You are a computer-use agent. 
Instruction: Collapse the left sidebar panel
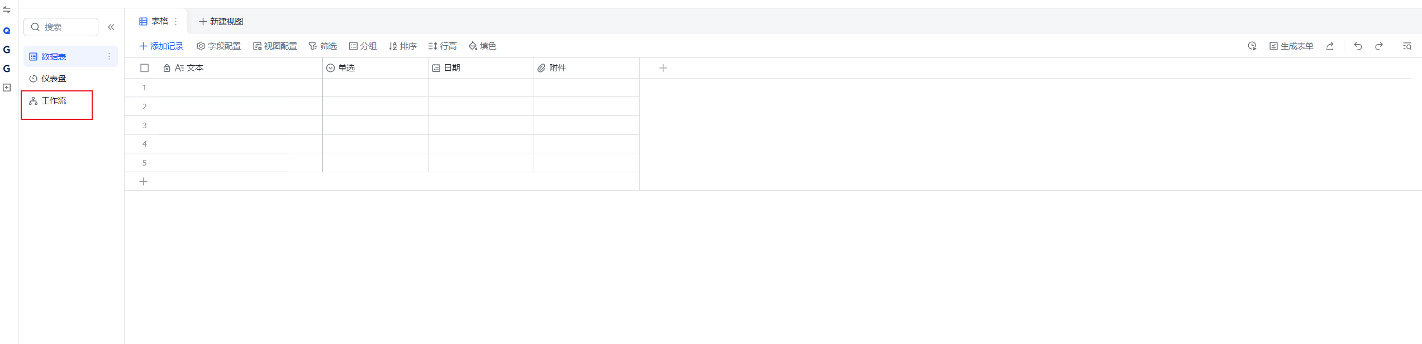111,27
